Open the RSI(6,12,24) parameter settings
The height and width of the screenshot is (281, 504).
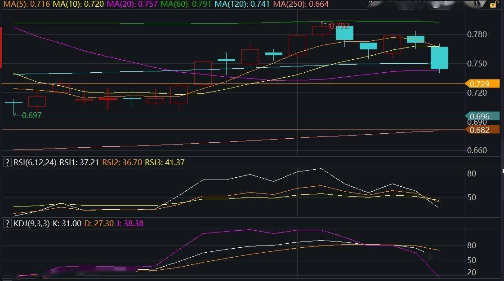pos(35,162)
